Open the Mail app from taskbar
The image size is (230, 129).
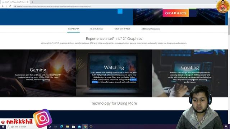pos(79,126)
